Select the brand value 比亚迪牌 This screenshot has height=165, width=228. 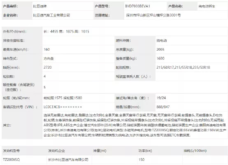point(40,6)
